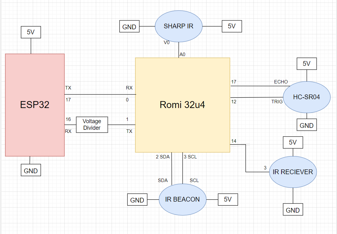337x234 pixels.
Task: Select the TRIG label near HC-SR04
Action: (x=277, y=102)
